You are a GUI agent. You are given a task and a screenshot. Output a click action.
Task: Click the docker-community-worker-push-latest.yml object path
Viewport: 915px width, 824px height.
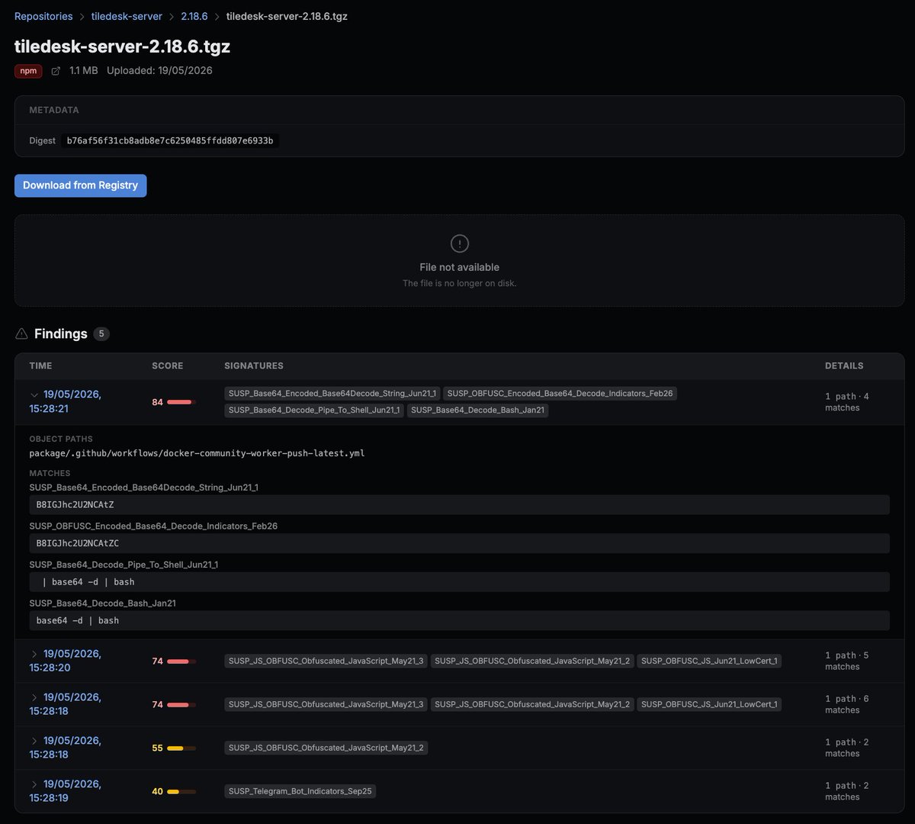(x=197, y=453)
